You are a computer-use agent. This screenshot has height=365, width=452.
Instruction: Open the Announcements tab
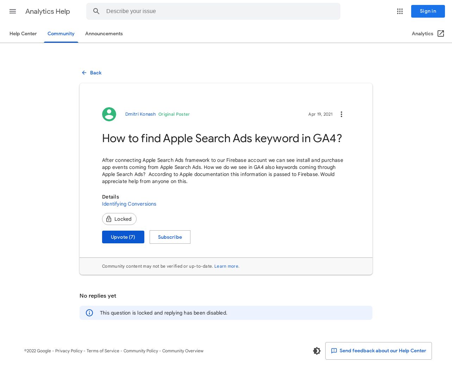104,34
